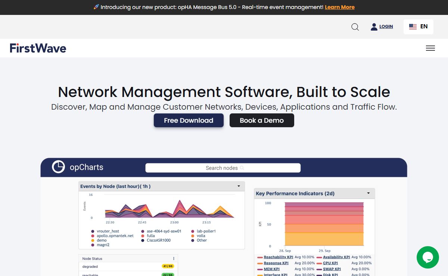Screen dimensions: 448x276
Task: Open the Response KPI link
Action: coord(276,263)
